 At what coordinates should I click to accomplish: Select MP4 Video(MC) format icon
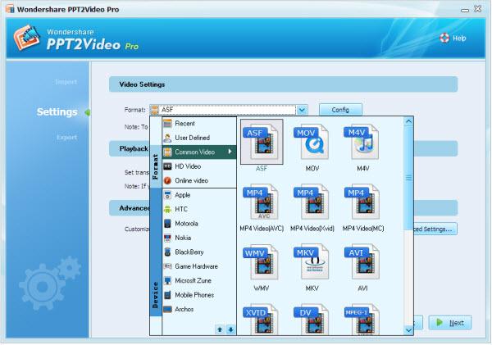(362, 202)
